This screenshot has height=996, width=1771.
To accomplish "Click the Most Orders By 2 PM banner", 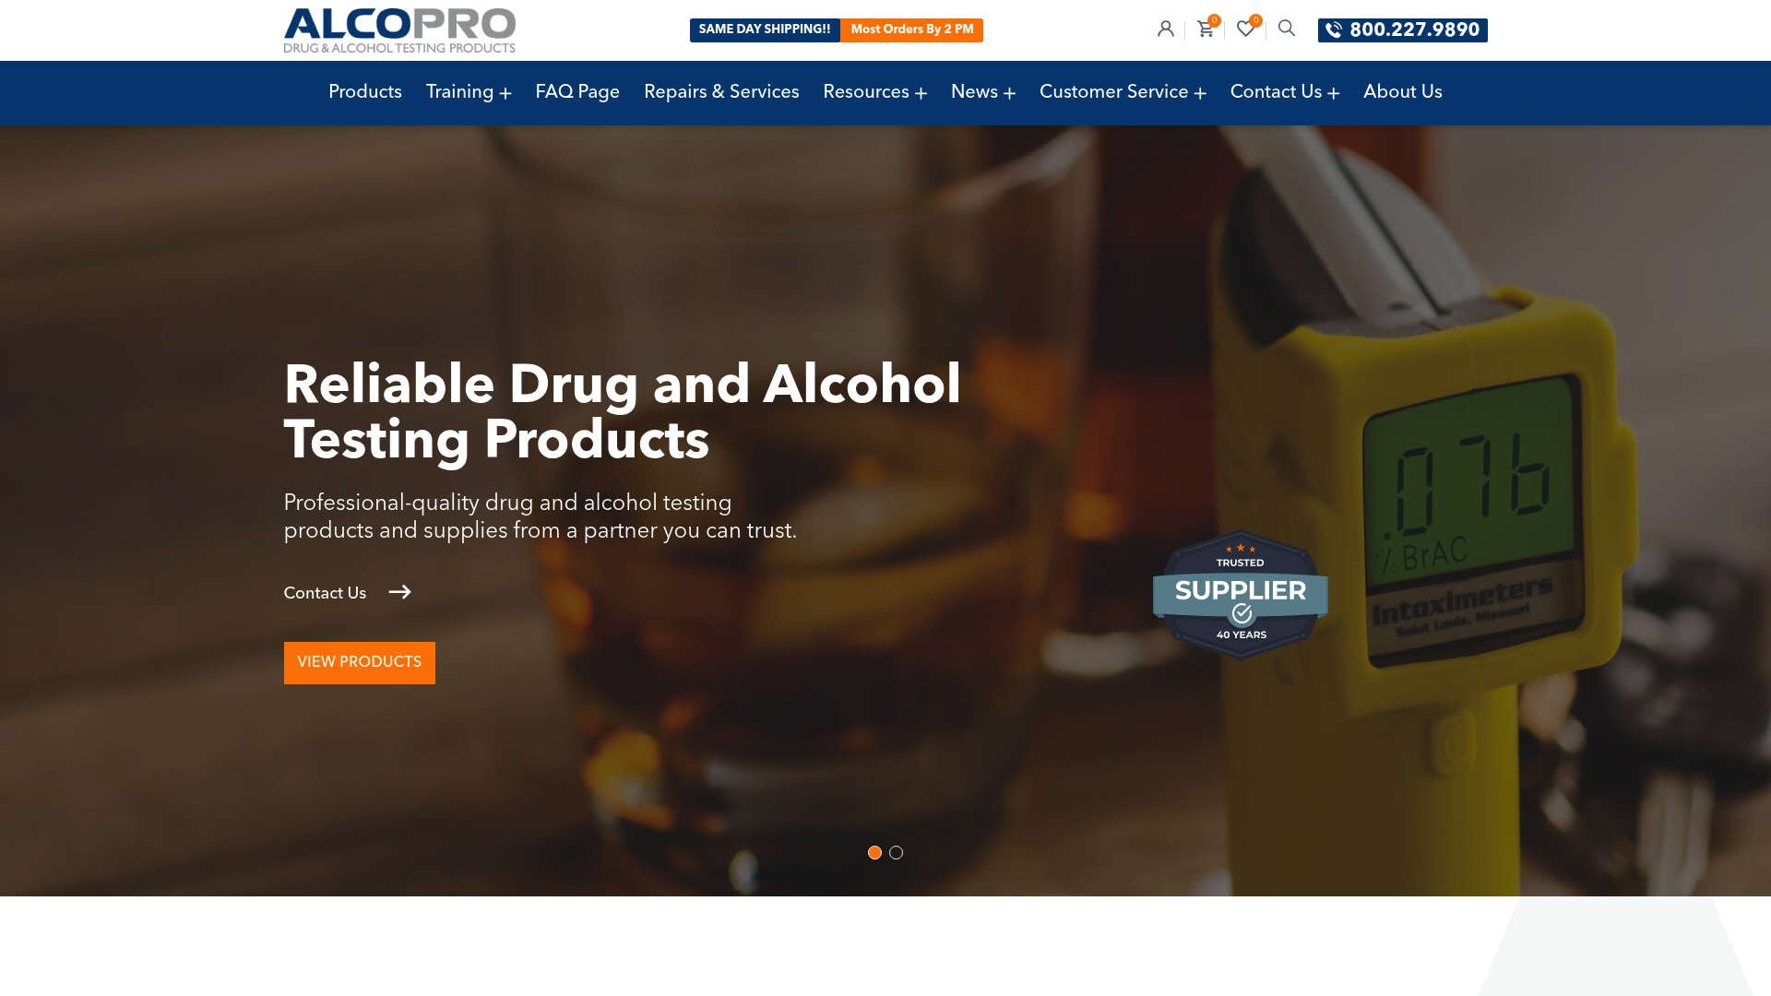I will point(911,30).
